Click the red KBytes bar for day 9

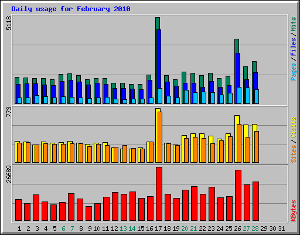(x=88, y=214)
